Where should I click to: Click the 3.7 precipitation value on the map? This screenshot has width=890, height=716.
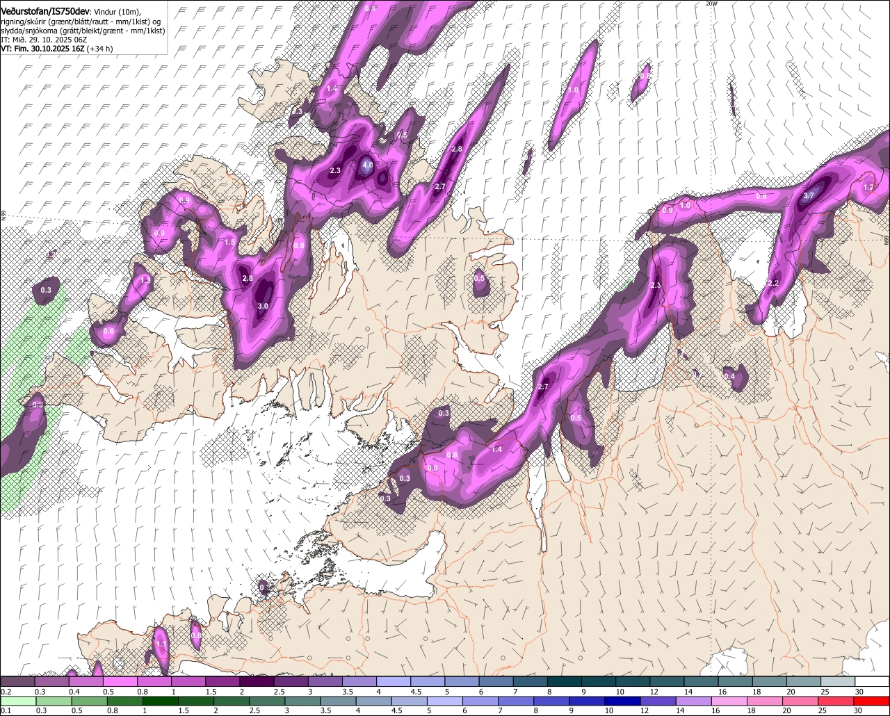(x=809, y=196)
